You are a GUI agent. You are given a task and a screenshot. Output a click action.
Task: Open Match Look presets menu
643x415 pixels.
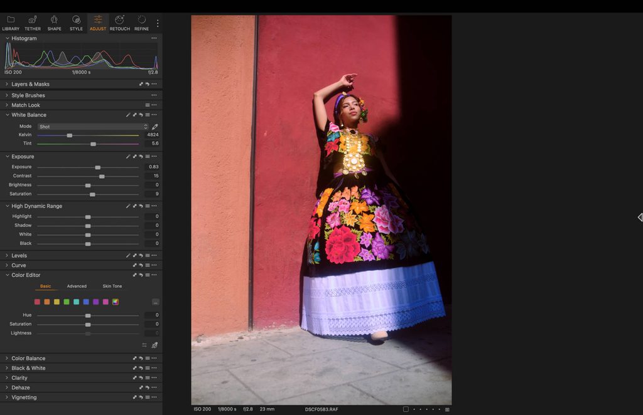(x=147, y=105)
